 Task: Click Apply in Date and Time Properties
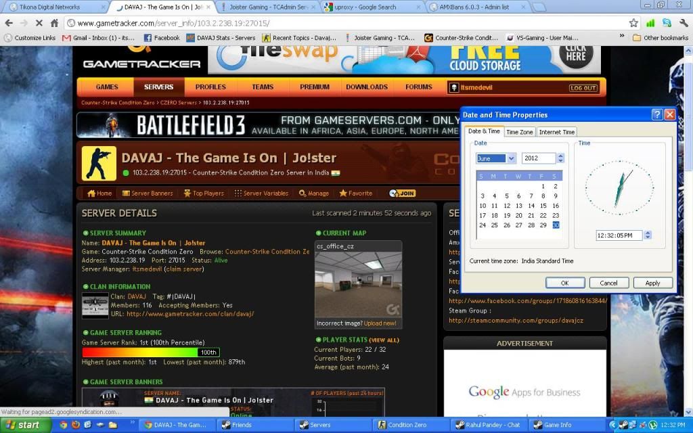(x=653, y=283)
